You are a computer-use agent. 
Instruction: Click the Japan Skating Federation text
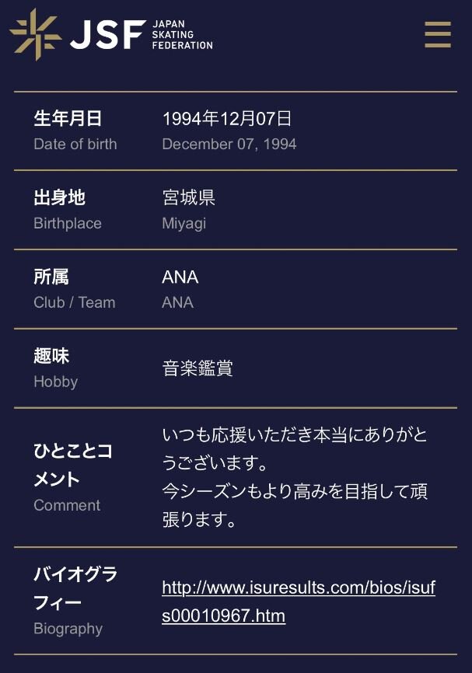(x=182, y=35)
